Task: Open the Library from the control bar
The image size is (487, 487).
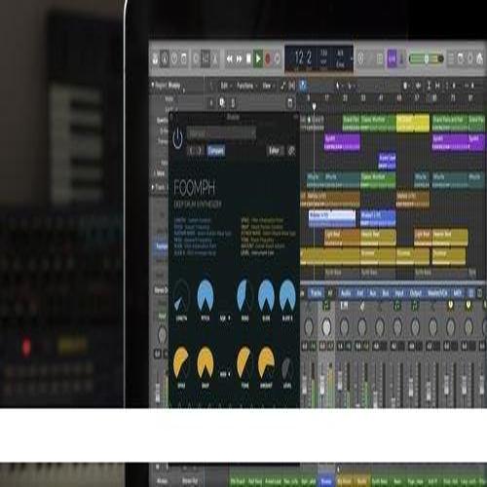Action: (156, 58)
